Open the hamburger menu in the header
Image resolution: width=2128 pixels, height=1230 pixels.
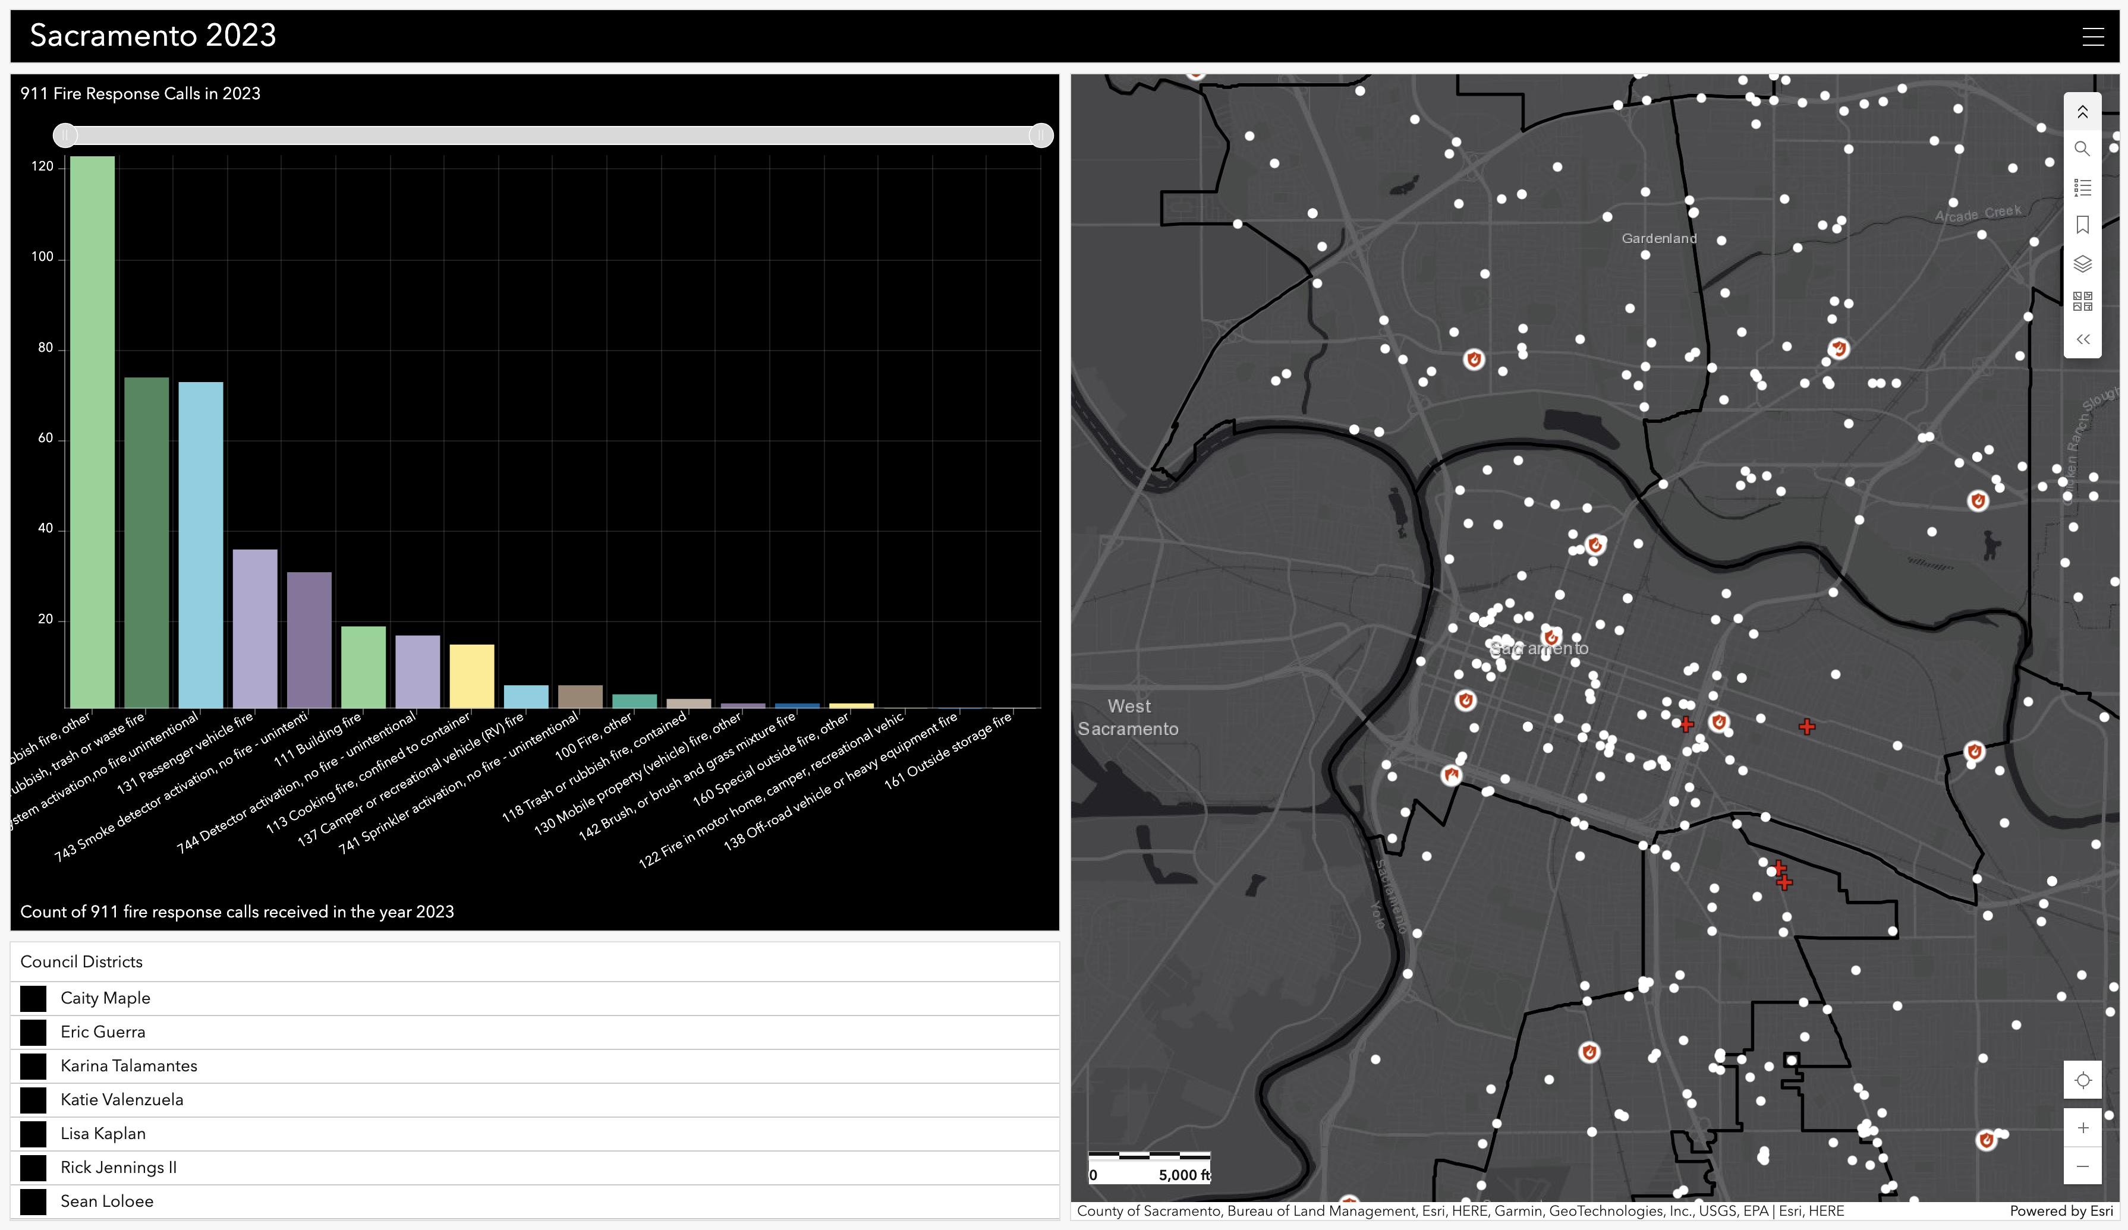2092,36
